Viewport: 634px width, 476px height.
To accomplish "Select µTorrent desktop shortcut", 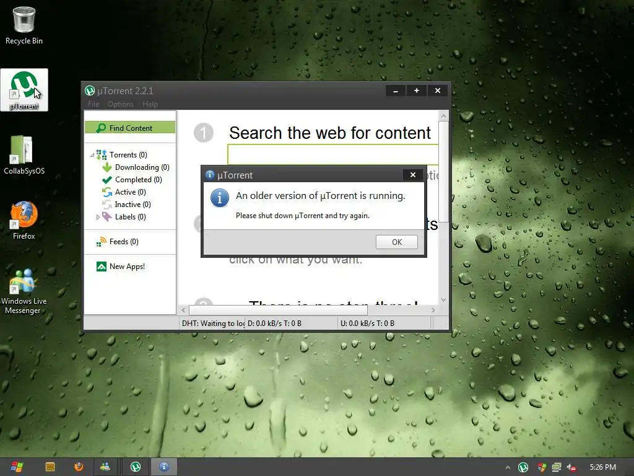I will click(x=24, y=90).
